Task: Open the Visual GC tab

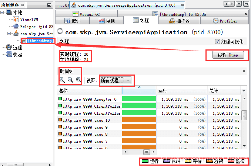Action: (86, 14)
